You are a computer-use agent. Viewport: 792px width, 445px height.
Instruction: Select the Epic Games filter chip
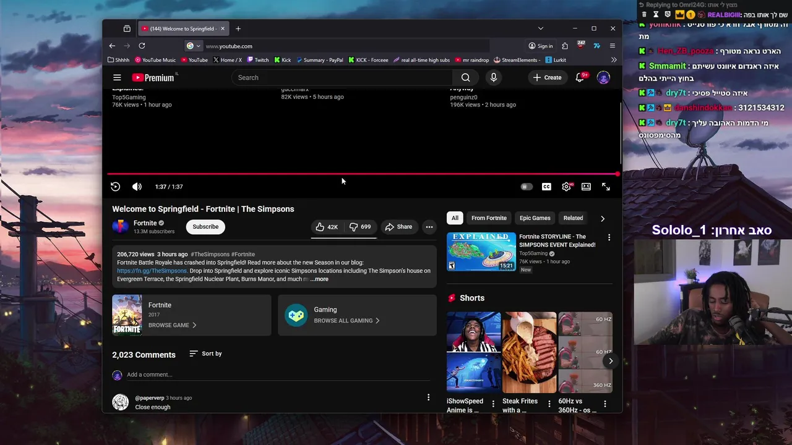coord(535,218)
